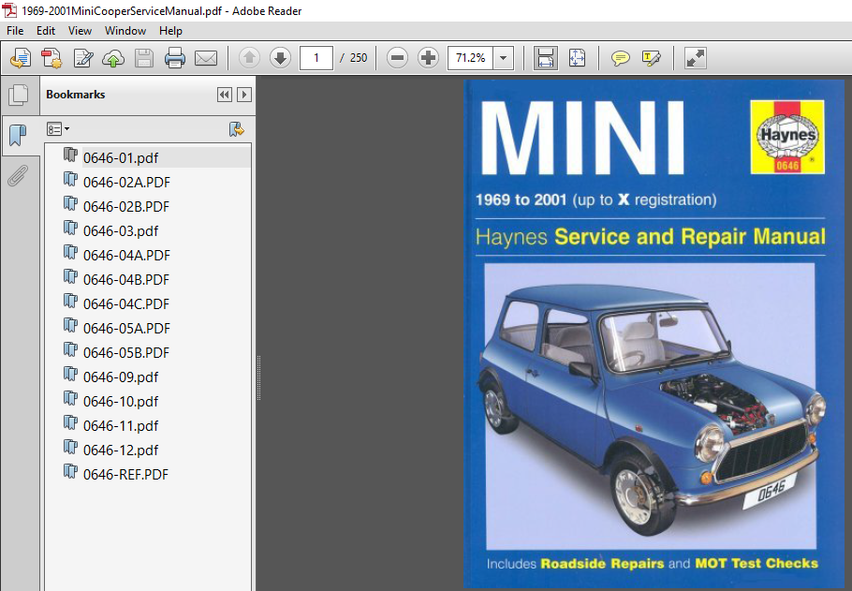
Task: Select bookmark 0646-REF.PDF
Action: (x=125, y=475)
